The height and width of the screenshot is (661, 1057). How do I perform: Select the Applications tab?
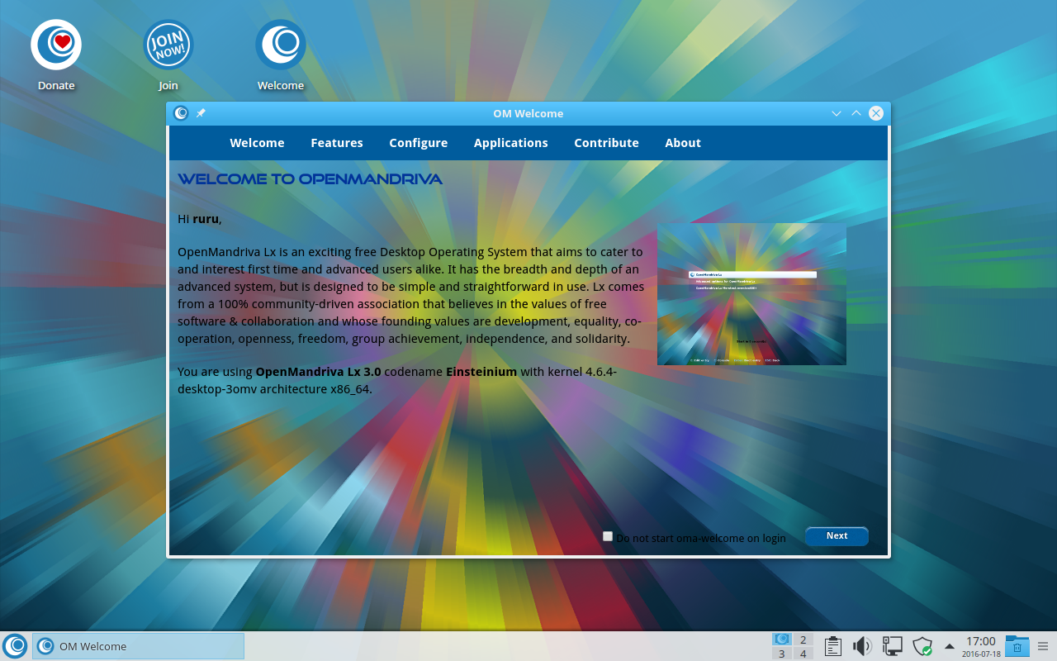coord(511,143)
